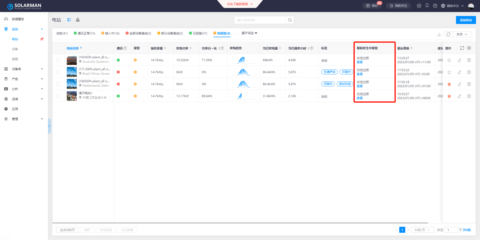Delete the 演示电站1 station row
The height and width of the screenshot is (240, 480).
pyautogui.click(x=469, y=96)
